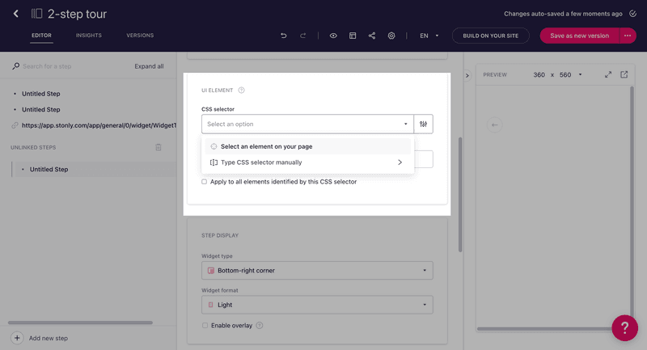The image size is (647, 350).
Task: Open the Widget format dropdown
Action: click(317, 305)
